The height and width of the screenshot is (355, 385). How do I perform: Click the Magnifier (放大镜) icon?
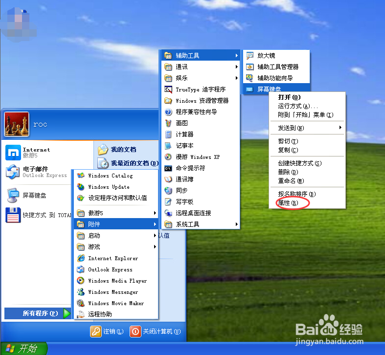250,55
